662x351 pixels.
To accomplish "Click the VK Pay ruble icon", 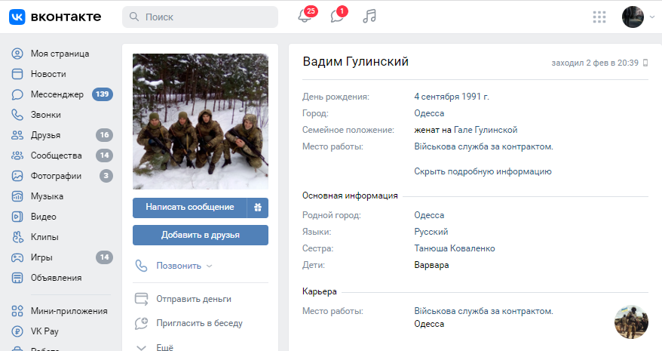I will [17, 331].
